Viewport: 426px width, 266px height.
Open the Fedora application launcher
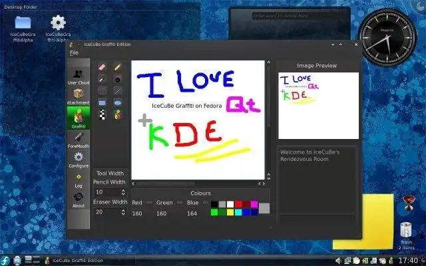pyautogui.click(x=5, y=261)
